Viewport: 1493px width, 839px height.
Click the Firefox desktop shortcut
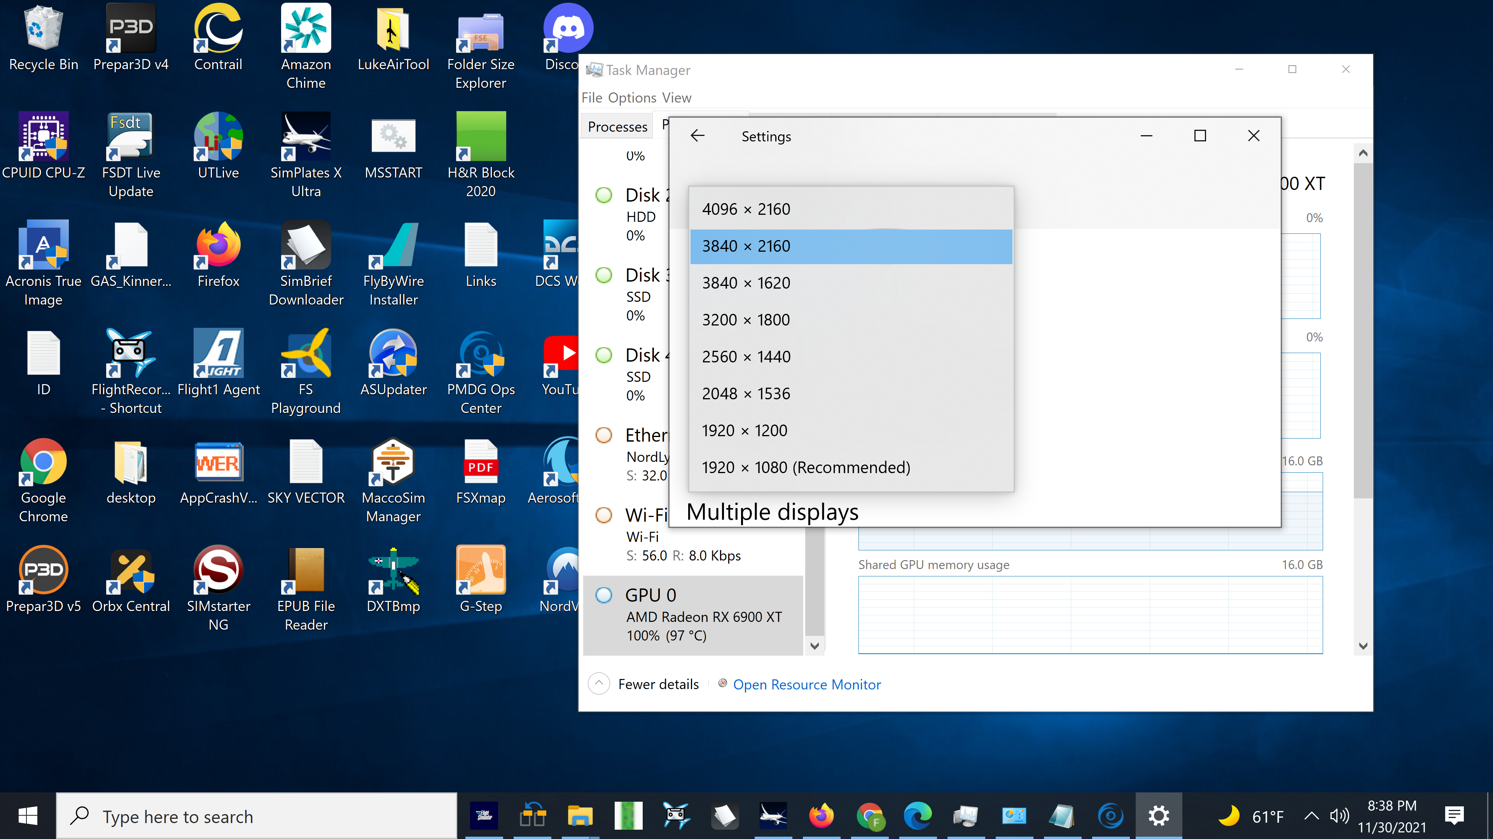coord(219,255)
